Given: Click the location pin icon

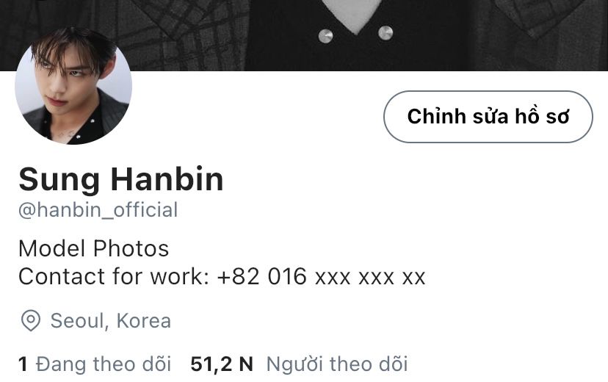Looking at the screenshot, I should coord(31,320).
